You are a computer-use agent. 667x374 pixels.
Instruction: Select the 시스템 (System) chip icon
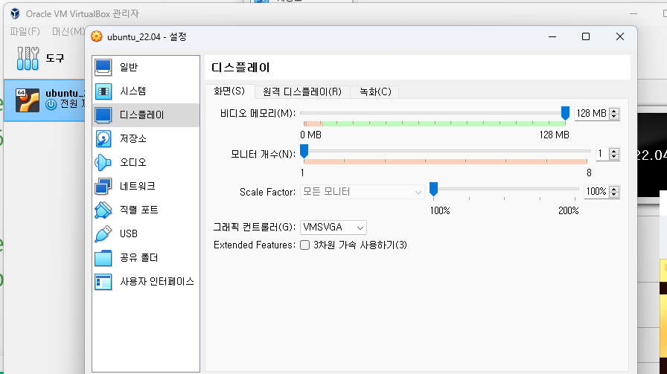pos(103,91)
